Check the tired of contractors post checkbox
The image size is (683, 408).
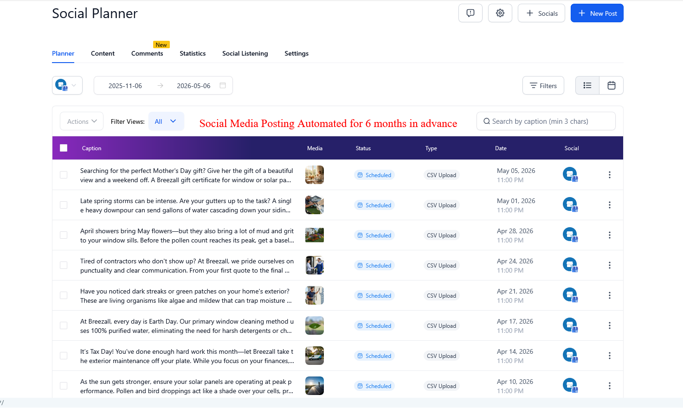pyautogui.click(x=64, y=265)
